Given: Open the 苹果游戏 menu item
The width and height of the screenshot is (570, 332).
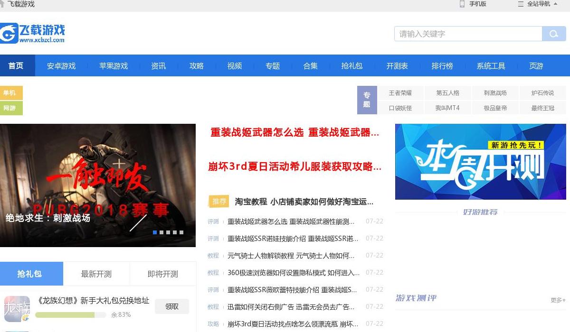Looking at the screenshot, I should tap(114, 66).
